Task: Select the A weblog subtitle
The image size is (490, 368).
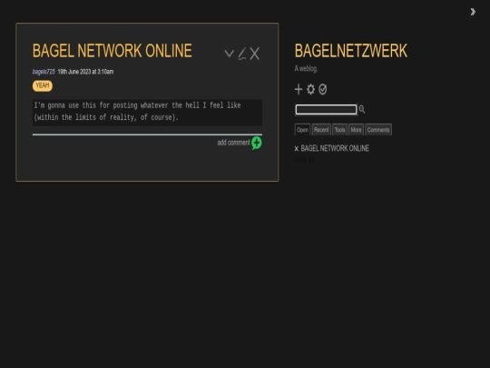Action: [307, 68]
